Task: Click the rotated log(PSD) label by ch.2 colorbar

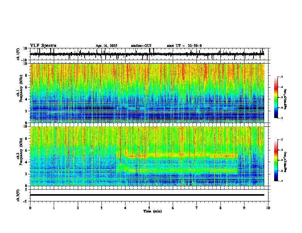Action: coord(285,162)
